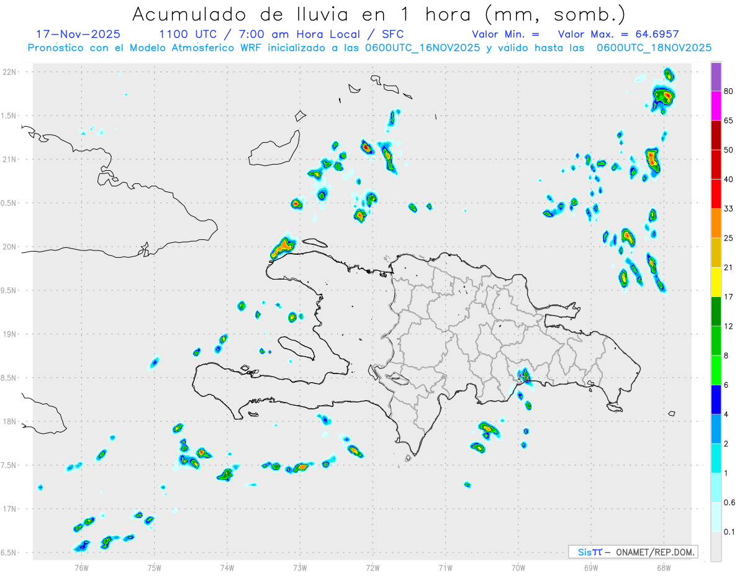Click the '74W' longitude label
745x576 pixels.
tap(227, 567)
